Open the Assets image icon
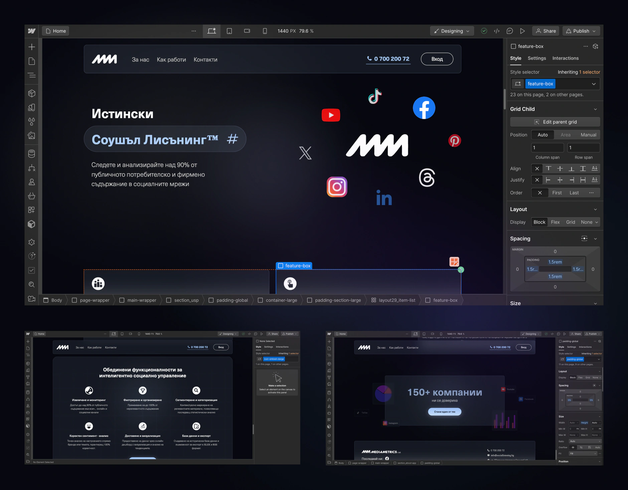This screenshot has height=490, width=628. pos(32,136)
